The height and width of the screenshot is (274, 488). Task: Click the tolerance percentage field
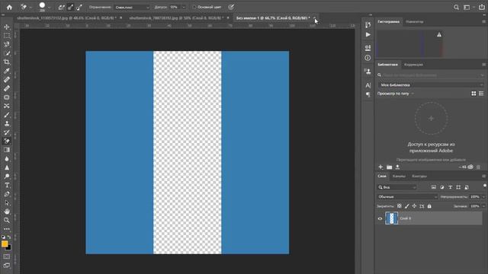pos(175,7)
